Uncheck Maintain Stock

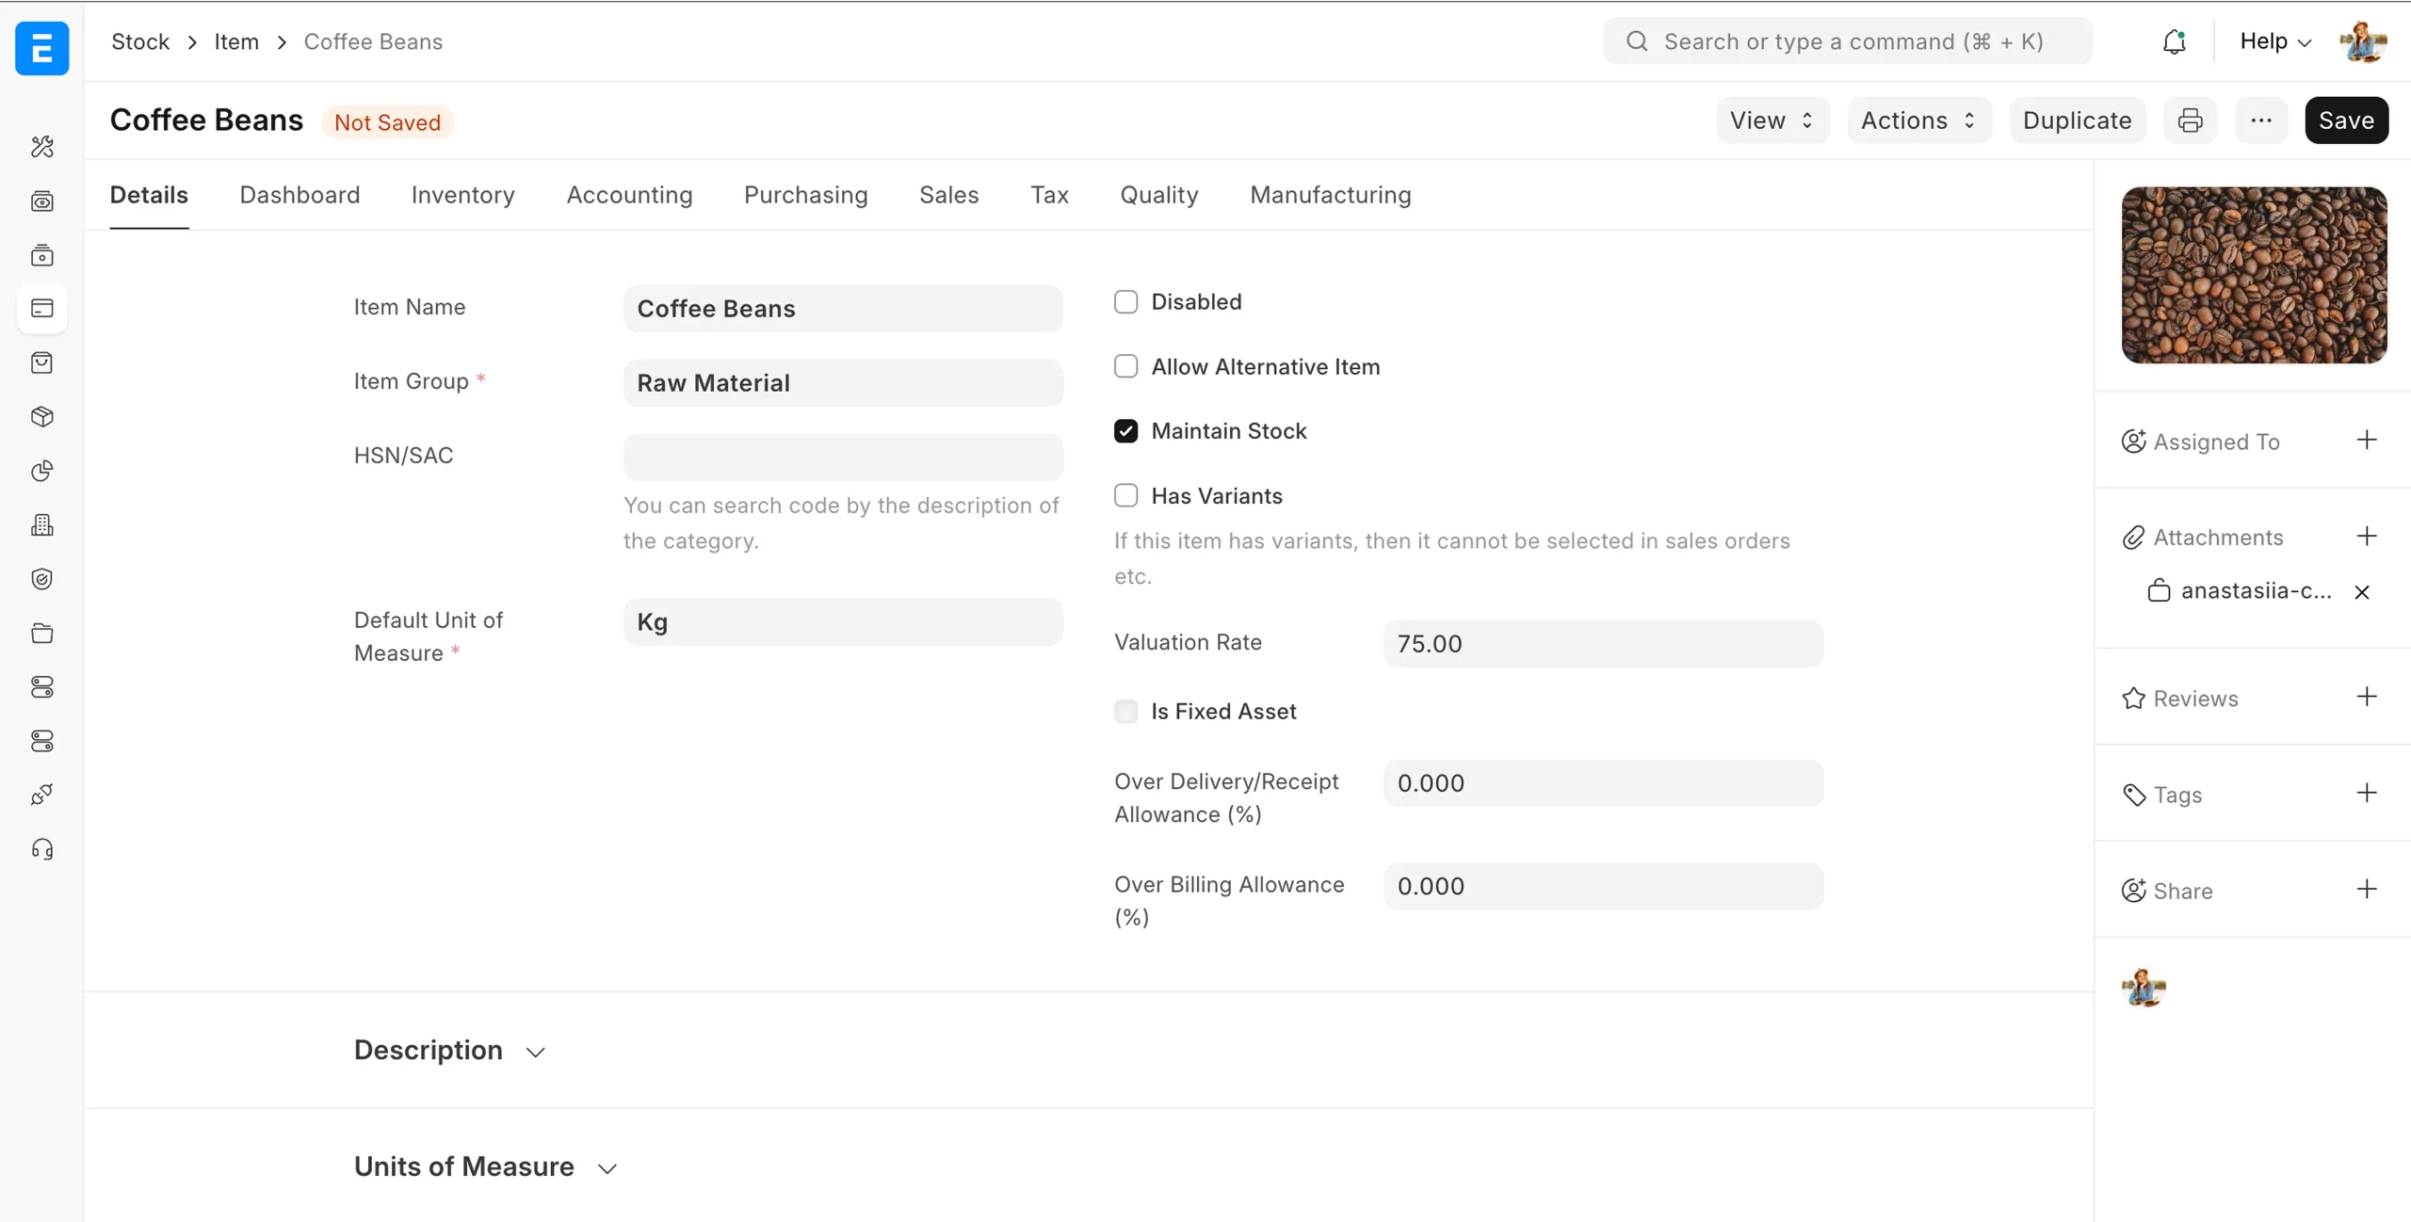1126,430
